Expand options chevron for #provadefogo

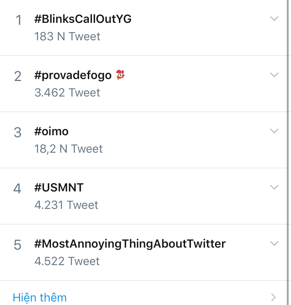[274, 75]
